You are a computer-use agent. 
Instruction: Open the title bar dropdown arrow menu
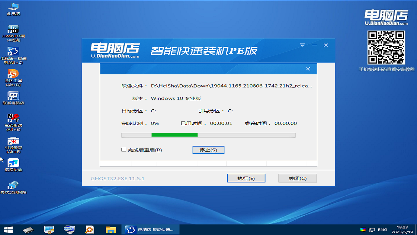point(303,45)
